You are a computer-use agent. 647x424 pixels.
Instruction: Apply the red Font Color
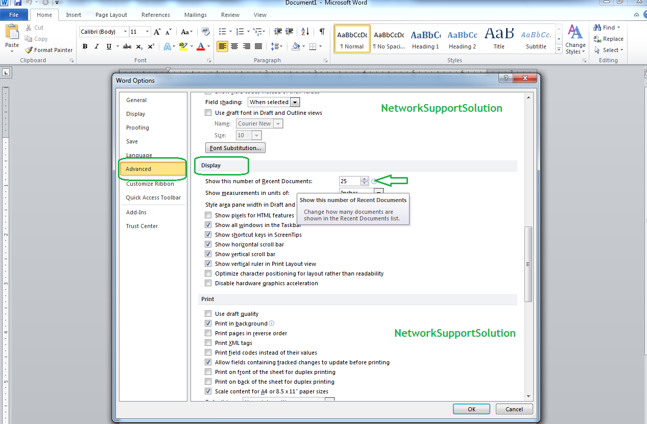pos(201,46)
